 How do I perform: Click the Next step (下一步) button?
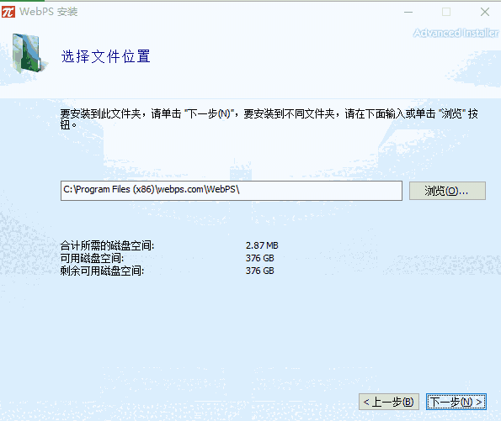click(x=456, y=402)
